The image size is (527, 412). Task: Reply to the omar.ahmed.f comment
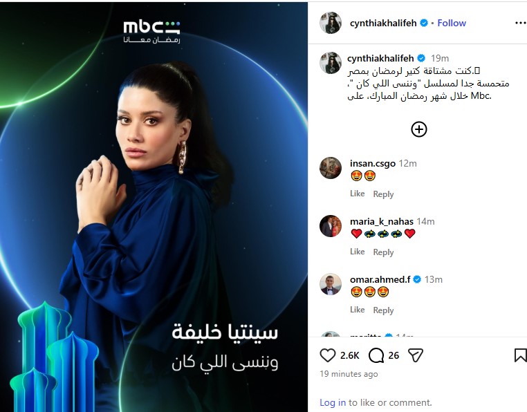pyautogui.click(x=383, y=310)
